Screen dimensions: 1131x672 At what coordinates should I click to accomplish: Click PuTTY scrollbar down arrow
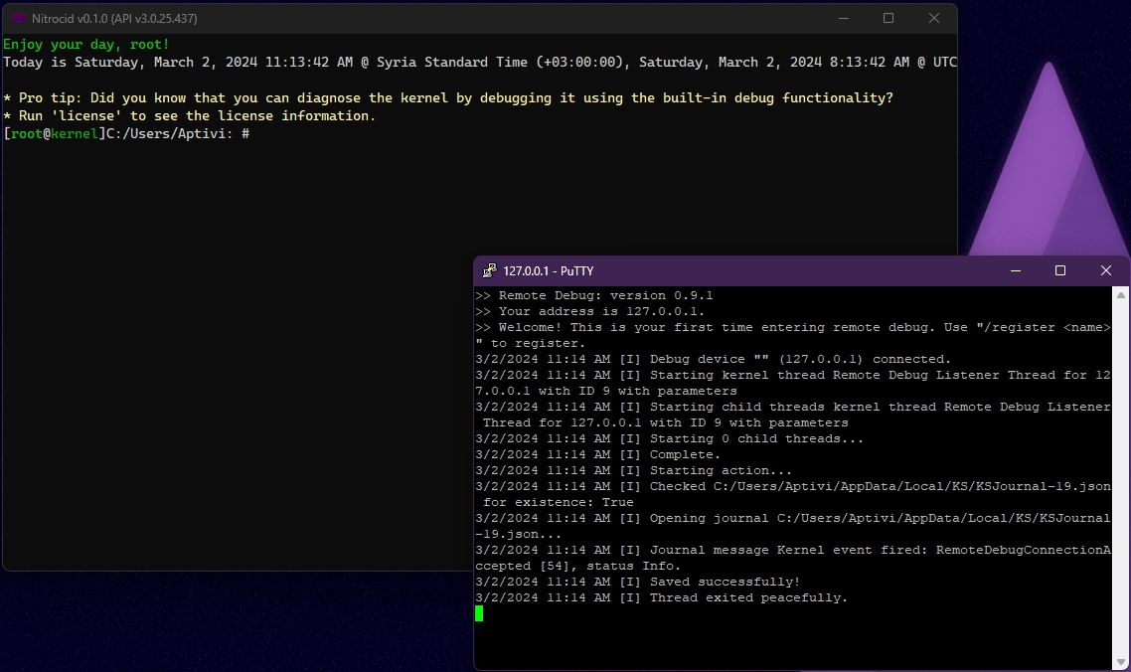[1121, 662]
